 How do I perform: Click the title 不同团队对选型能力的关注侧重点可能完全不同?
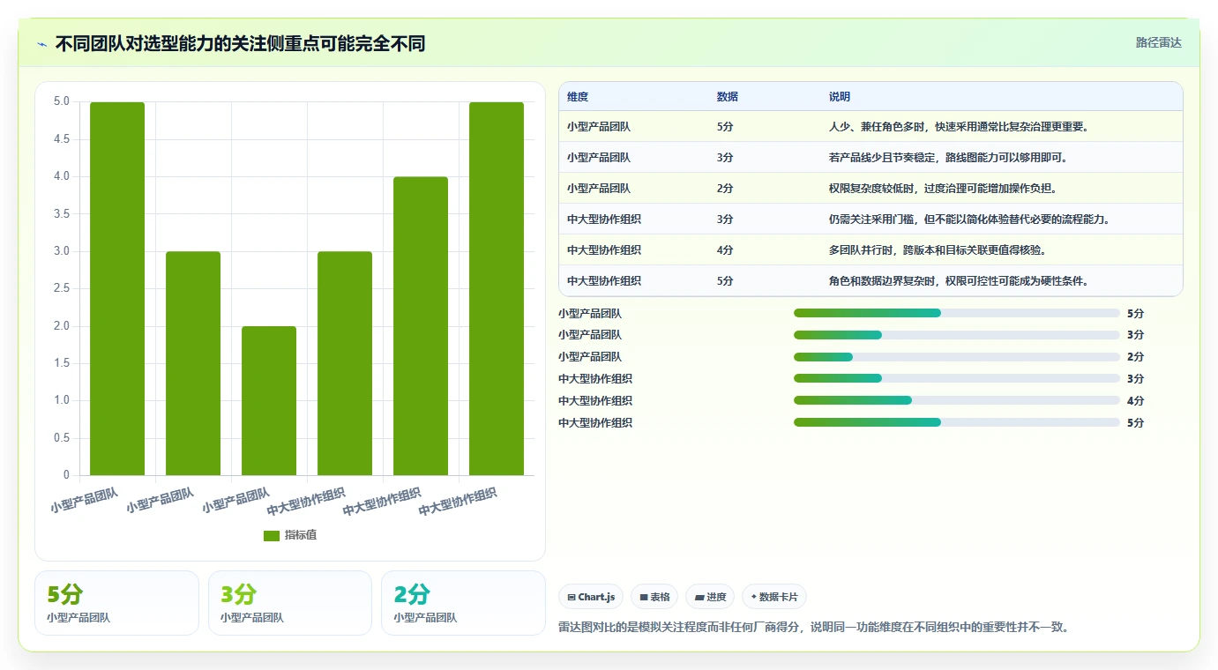pos(240,43)
